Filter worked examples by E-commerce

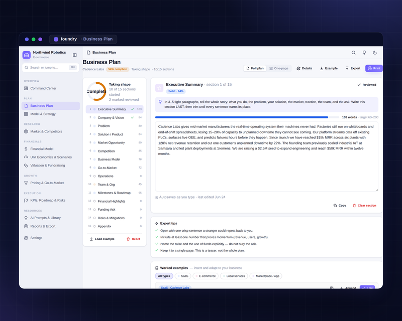(206, 276)
